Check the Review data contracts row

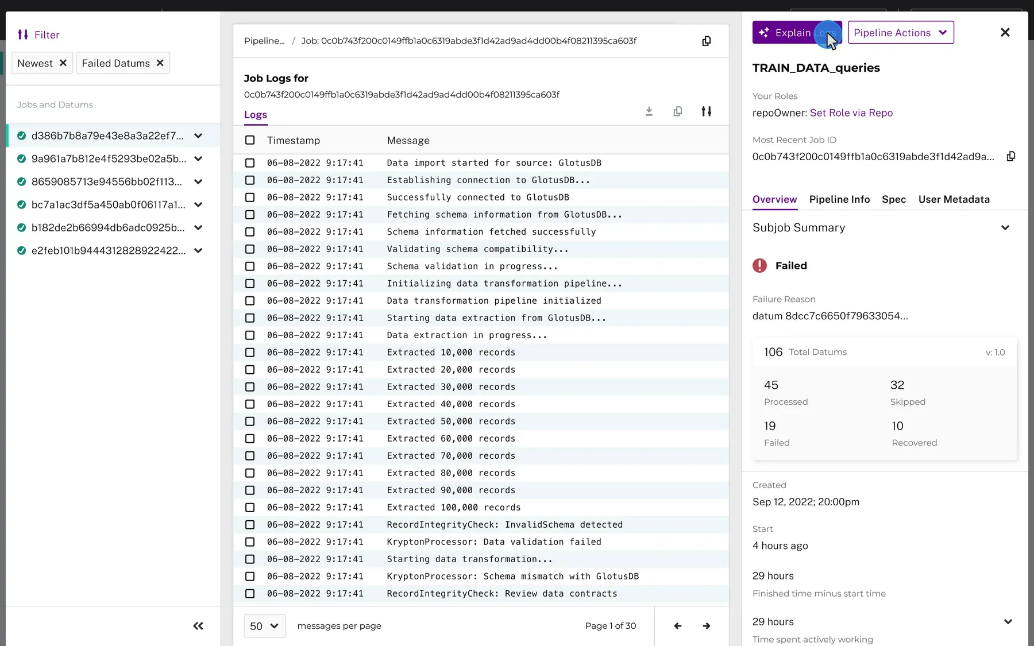click(x=250, y=594)
